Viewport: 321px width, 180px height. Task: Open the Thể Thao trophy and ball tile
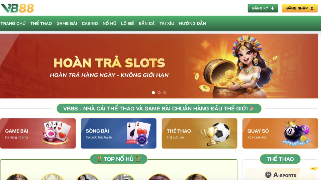[199, 133]
